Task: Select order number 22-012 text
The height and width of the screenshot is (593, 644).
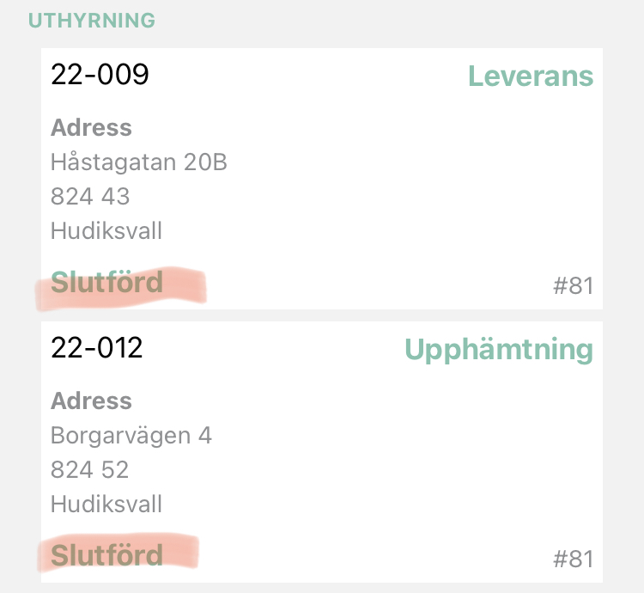Action: click(96, 348)
